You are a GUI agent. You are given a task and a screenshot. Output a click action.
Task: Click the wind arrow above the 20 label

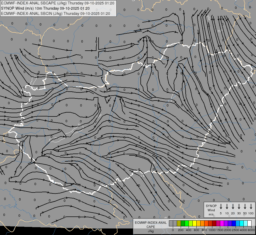pos(233,207)
